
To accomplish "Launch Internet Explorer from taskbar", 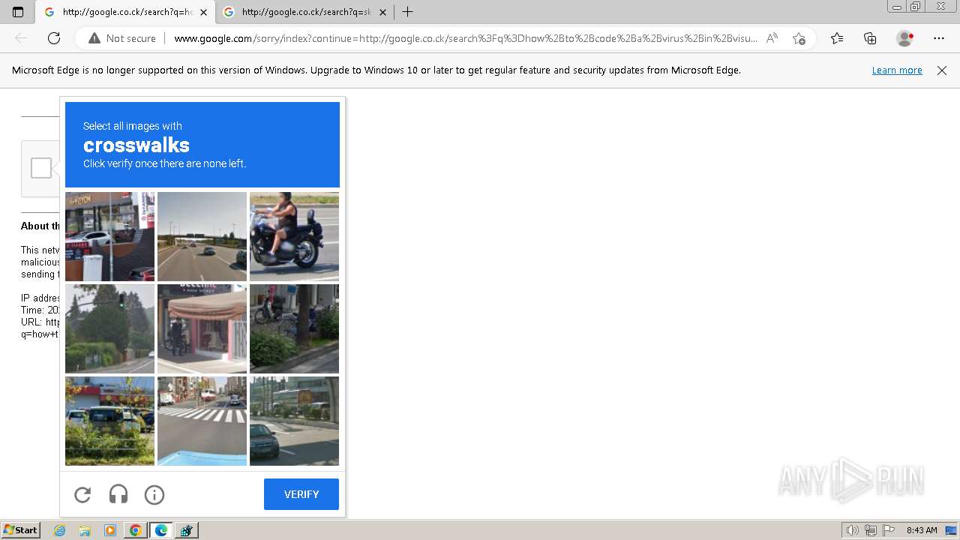I will [x=60, y=530].
